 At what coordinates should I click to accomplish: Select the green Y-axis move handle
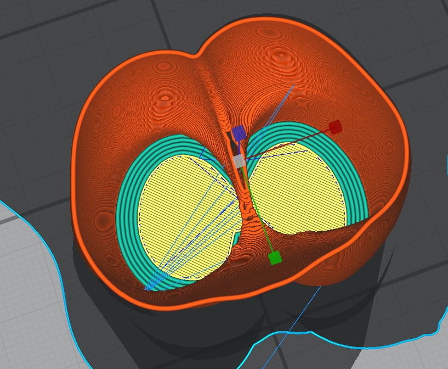[275, 258]
